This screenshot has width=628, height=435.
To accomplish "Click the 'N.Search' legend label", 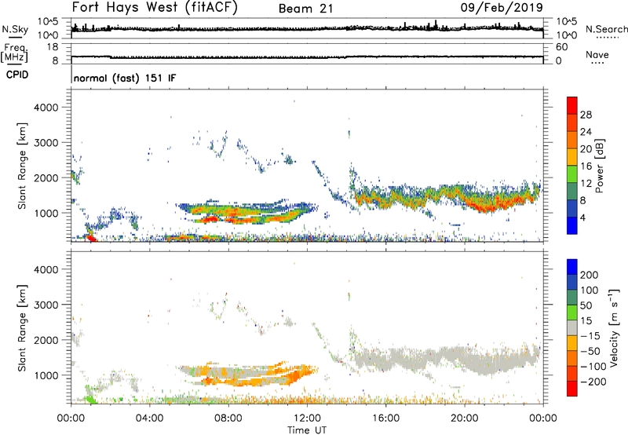I will pos(606,29).
